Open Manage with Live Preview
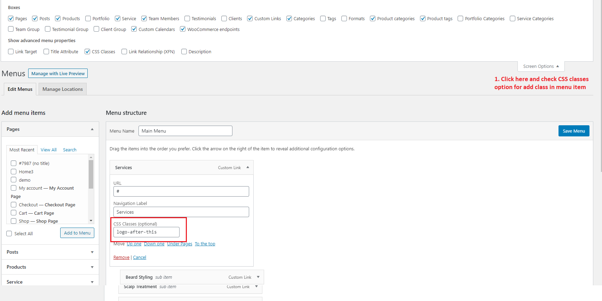Image resolution: width=602 pixels, height=301 pixels. pyautogui.click(x=58, y=73)
